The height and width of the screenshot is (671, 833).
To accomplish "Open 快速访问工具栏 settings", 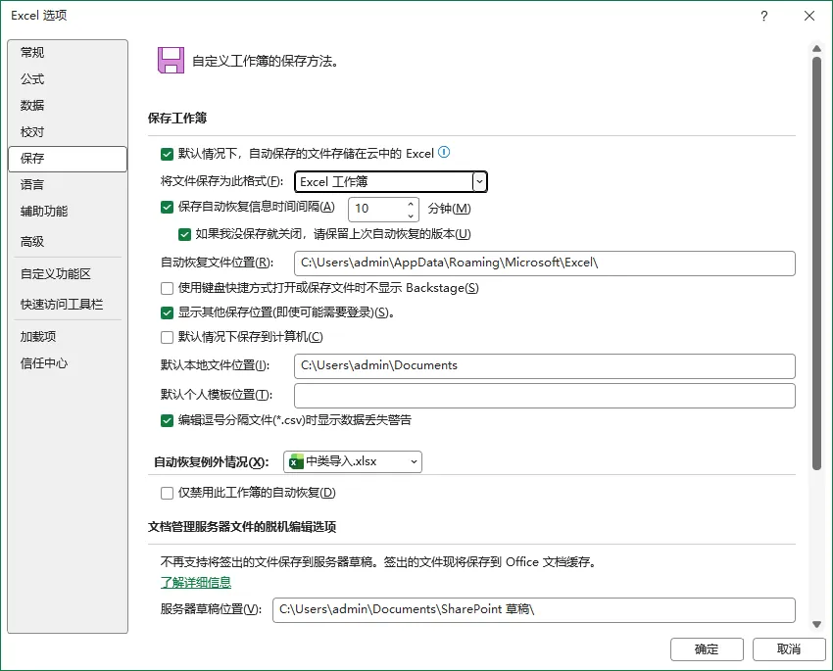I will 68,305.
